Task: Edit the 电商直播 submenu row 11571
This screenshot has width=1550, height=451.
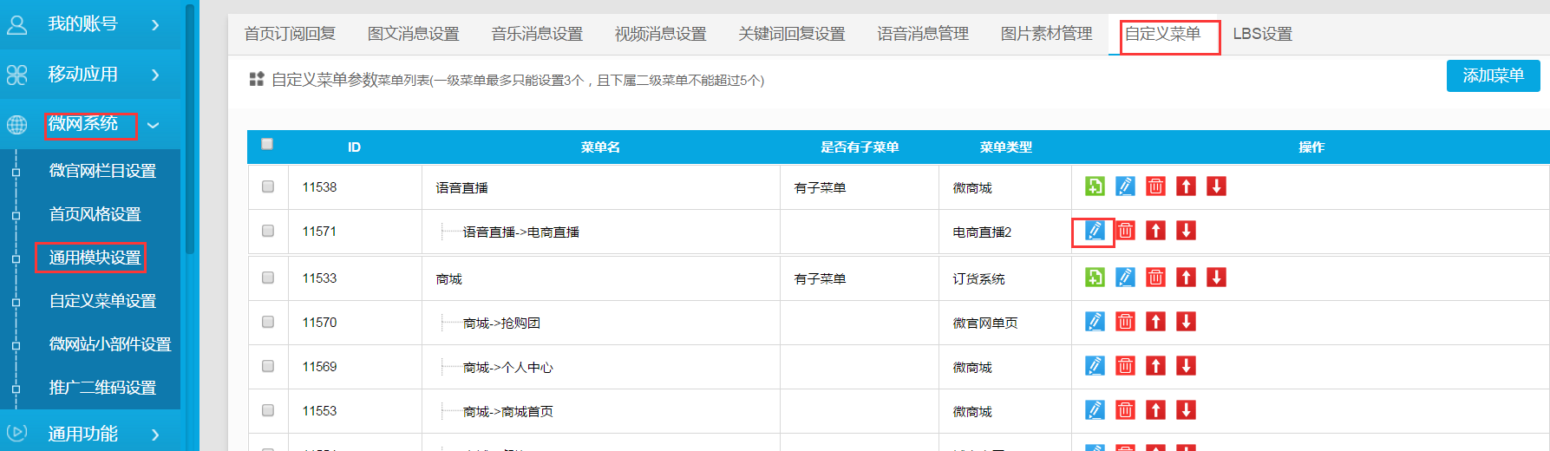Action: pos(1095,231)
